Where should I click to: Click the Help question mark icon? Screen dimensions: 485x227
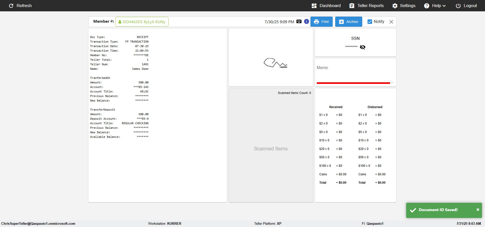[426, 6]
